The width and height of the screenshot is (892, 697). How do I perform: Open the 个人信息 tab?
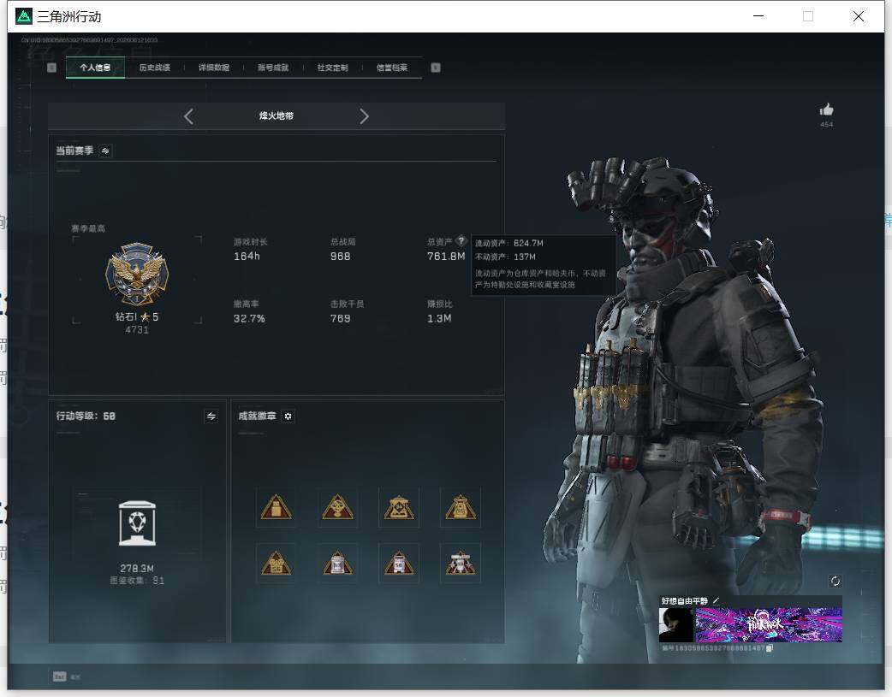[x=95, y=68]
